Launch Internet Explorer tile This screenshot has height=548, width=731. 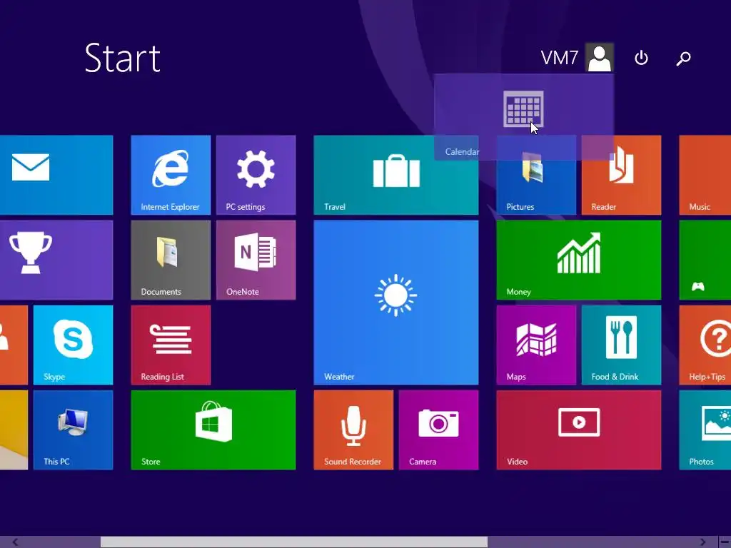point(171,176)
